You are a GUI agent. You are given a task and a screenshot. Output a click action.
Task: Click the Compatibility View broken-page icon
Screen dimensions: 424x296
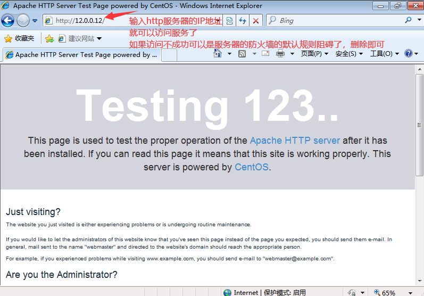(229, 21)
